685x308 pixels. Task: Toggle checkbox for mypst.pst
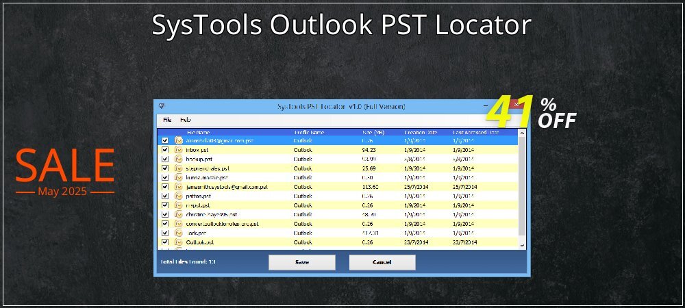tap(164, 205)
